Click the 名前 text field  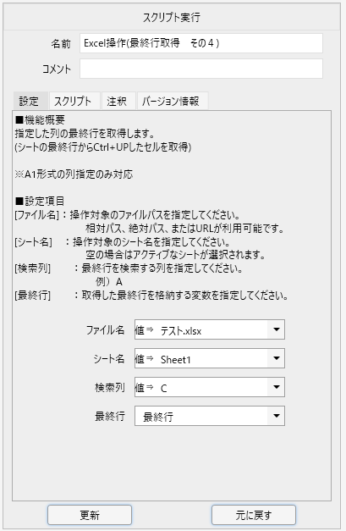point(201,43)
